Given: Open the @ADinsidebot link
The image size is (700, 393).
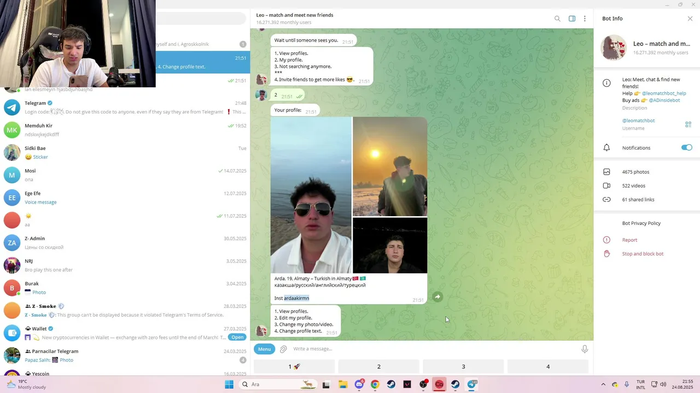Looking at the screenshot, I should (x=664, y=100).
